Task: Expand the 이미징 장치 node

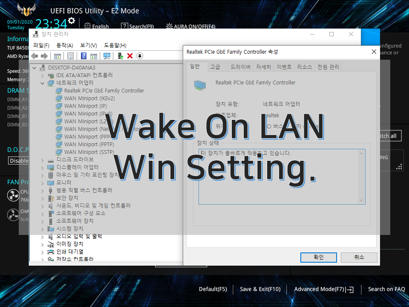Action: pos(43,245)
